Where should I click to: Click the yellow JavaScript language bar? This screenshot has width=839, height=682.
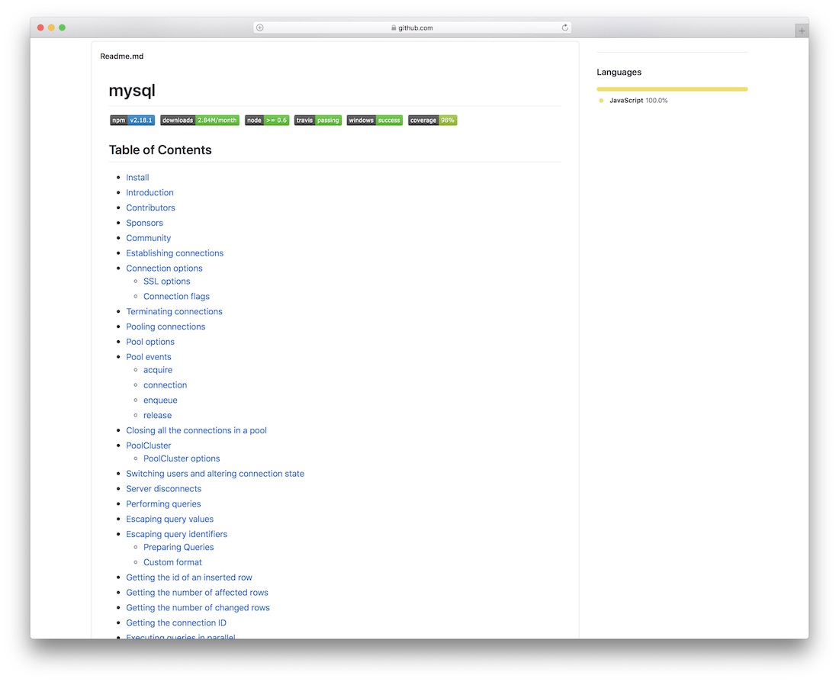click(x=672, y=89)
